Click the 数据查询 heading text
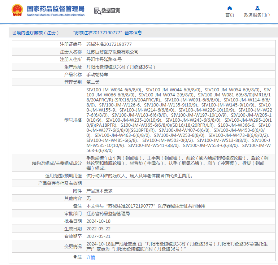The image size is (278, 265). [110, 10]
